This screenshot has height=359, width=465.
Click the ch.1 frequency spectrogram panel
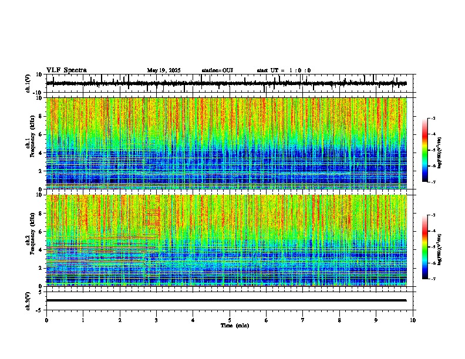coord(227,143)
